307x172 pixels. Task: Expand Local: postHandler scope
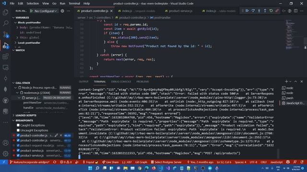(x=15, y=43)
